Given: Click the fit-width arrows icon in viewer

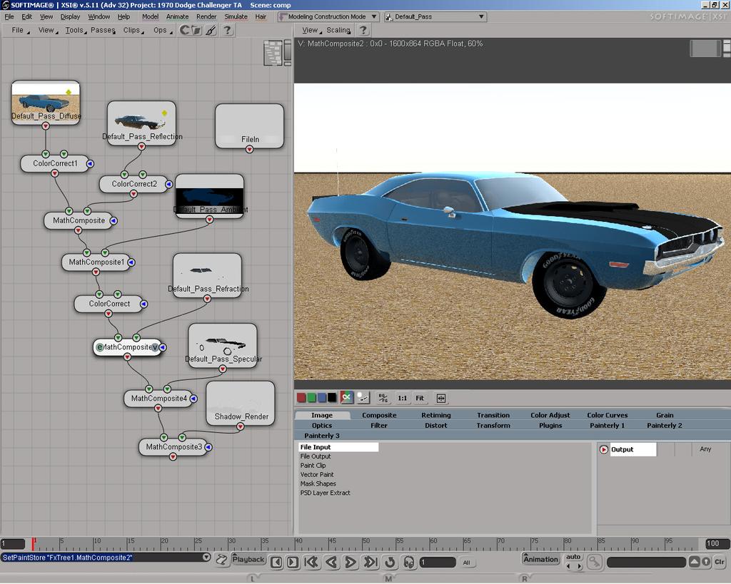Looking at the screenshot, I should point(441,398).
